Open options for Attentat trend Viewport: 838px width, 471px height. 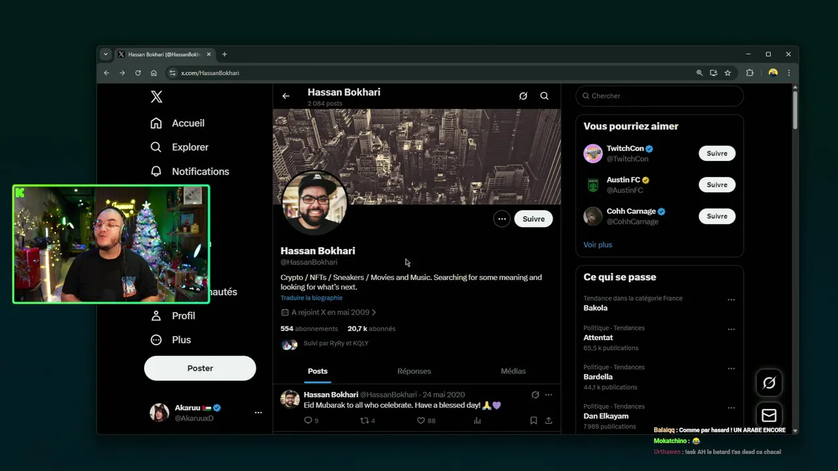coord(731,329)
